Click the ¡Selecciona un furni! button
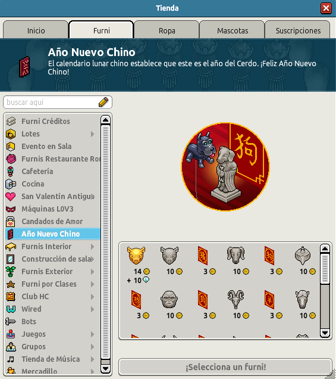 pyautogui.click(x=225, y=367)
